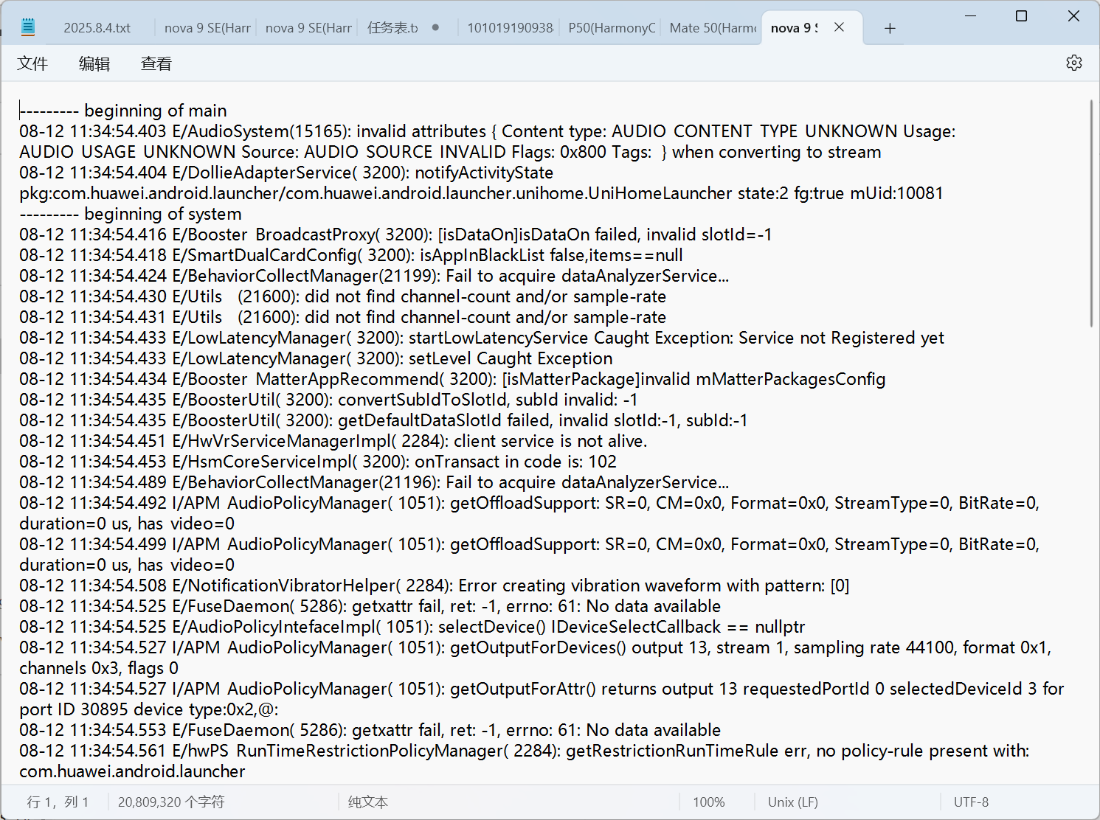Image resolution: width=1100 pixels, height=820 pixels.
Task: Click the UTF-8 encoding indicator
Action: pos(971,802)
